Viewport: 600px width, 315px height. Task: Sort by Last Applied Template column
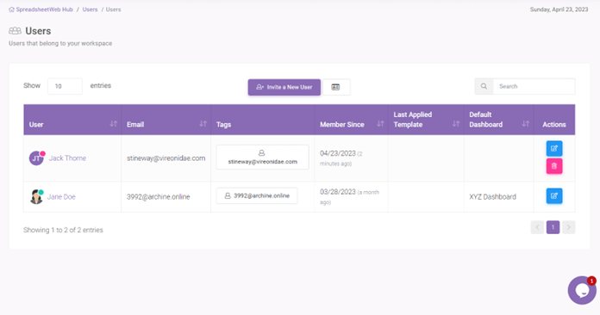(x=456, y=123)
